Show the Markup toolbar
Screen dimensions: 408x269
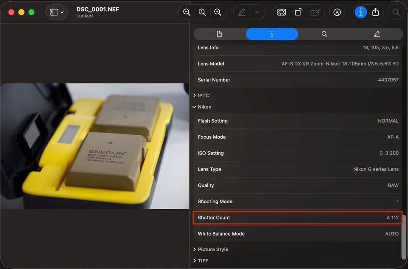pos(337,12)
